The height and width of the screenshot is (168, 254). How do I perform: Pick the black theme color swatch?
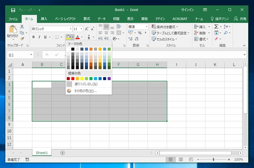[x=73, y=49]
